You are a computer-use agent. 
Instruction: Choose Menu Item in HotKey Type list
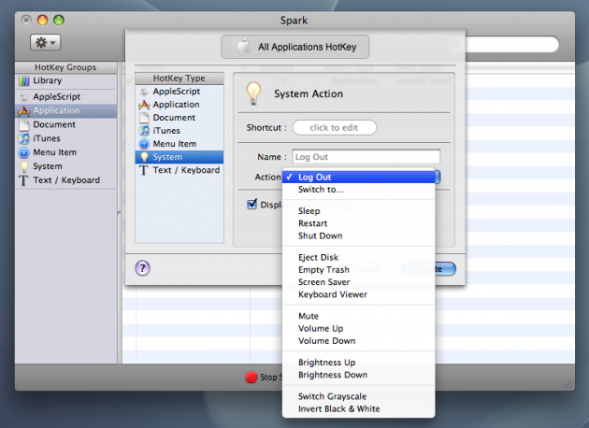180,144
